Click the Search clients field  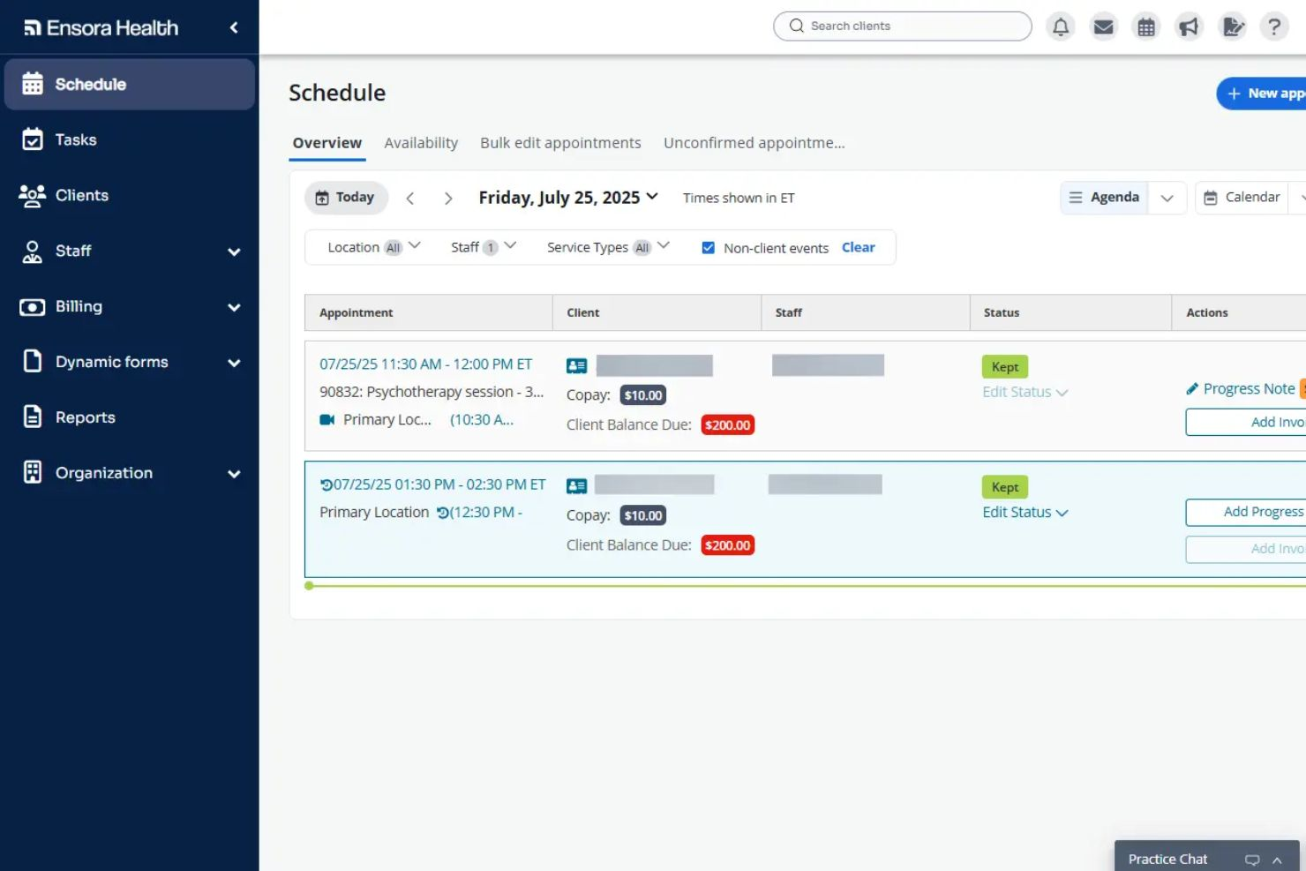click(x=903, y=26)
